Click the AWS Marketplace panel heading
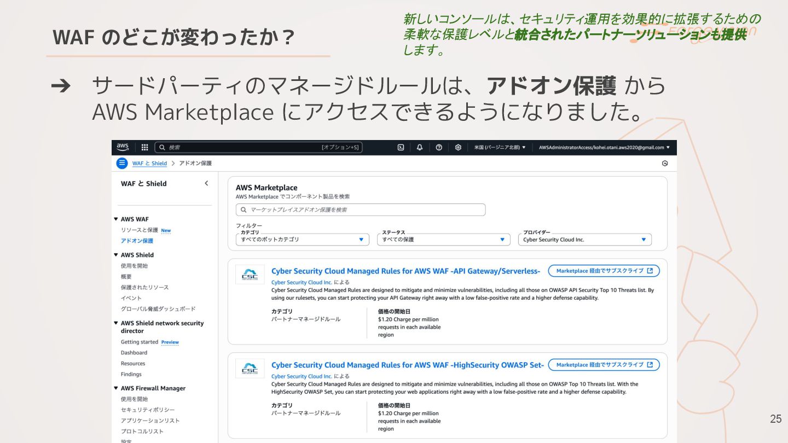 (266, 188)
